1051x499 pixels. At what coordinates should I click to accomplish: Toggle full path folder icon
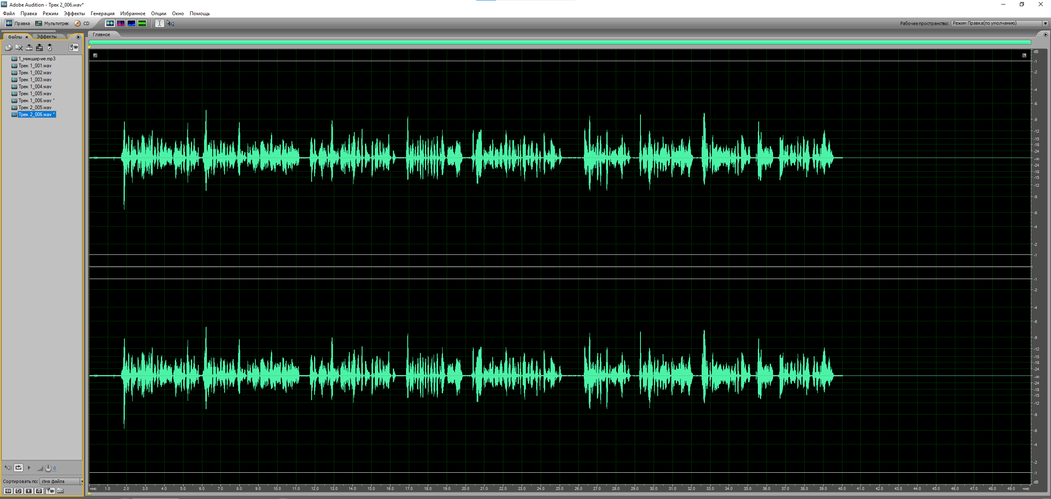coord(60,491)
